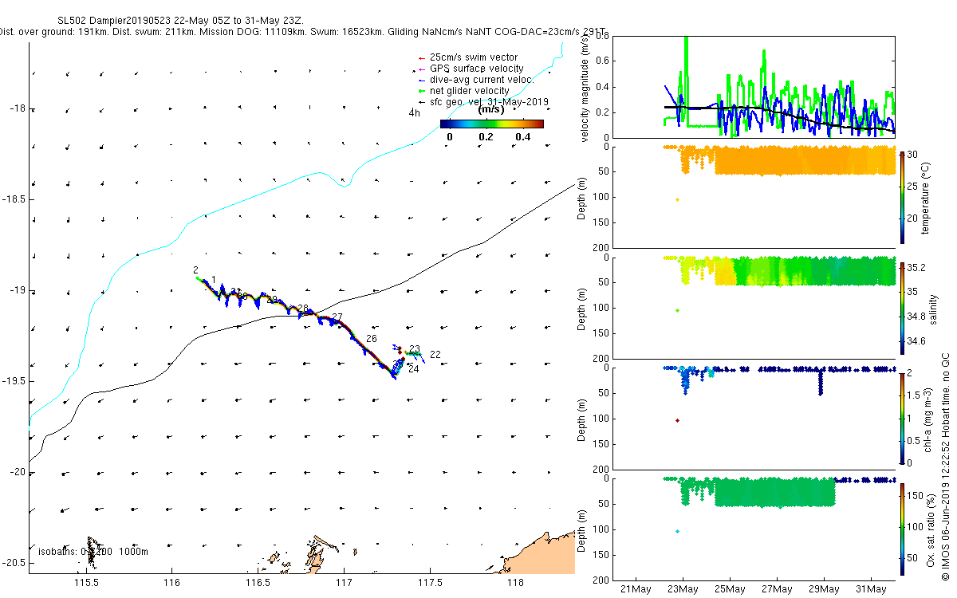
Task: Click legend entry 'GPS surface velocity'
Action: tap(477, 69)
